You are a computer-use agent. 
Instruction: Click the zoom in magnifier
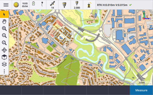(4, 29)
